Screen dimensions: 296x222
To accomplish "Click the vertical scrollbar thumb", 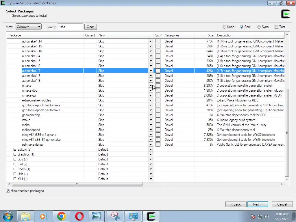I will coord(287,132).
